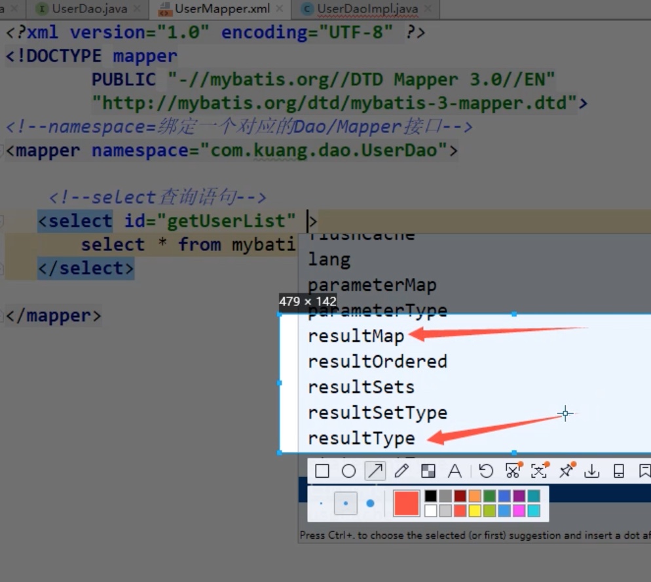Image resolution: width=651 pixels, height=582 pixels.
Task: Pick resultMap from the autocomplete list
Action: click(x=356, y=336)
